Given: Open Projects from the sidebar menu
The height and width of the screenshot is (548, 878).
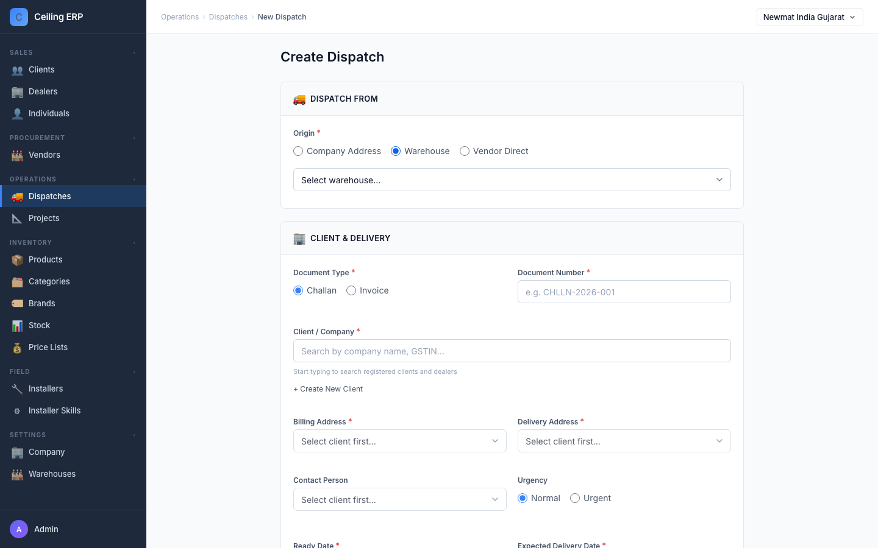Looking at the screenshot, I should (73, 218).
